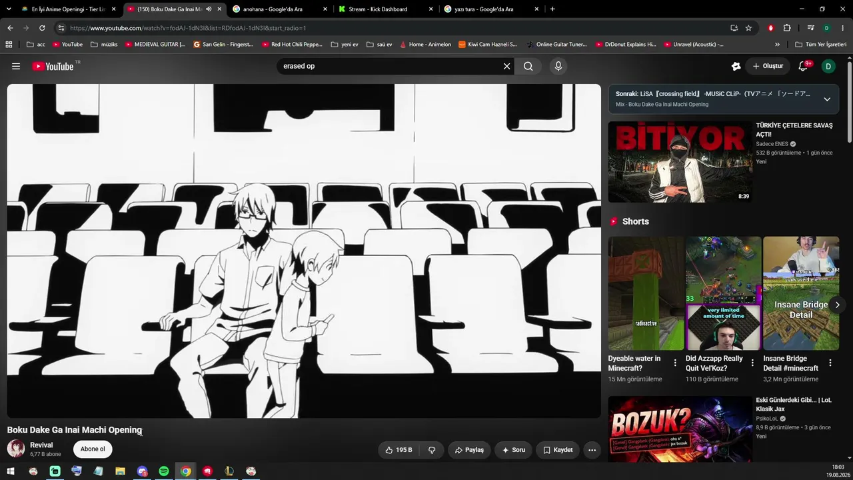Click the Abone ol subscribe button
The height and width of the screenshot is (480, 853).
coord(93,449)
